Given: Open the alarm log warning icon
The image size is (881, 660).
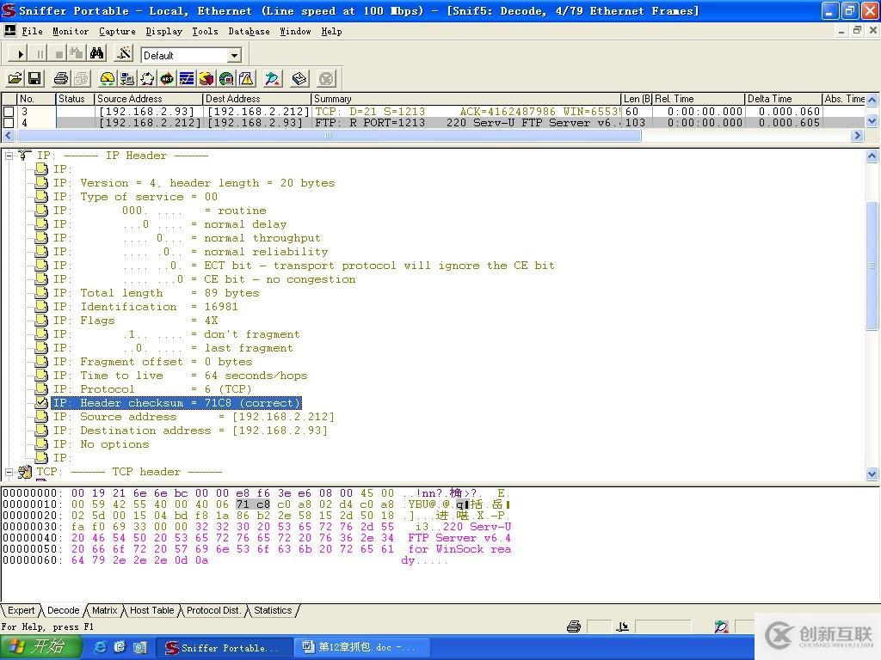Looking at the screenshot, I should click(x=246, y=79).
